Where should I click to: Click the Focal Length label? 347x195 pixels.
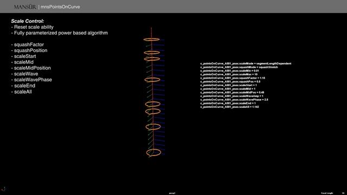pos(327,193)
